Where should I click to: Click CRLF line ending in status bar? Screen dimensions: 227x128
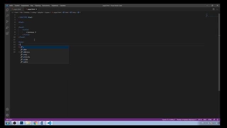pyautogui.click(x=205, y=119)
